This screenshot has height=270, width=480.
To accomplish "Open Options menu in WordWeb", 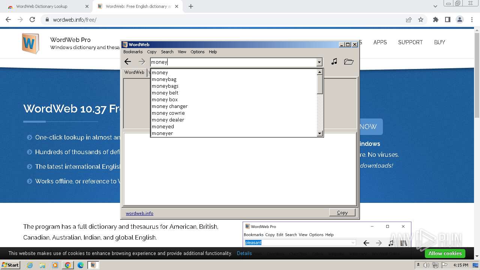I will pos(198,52).
